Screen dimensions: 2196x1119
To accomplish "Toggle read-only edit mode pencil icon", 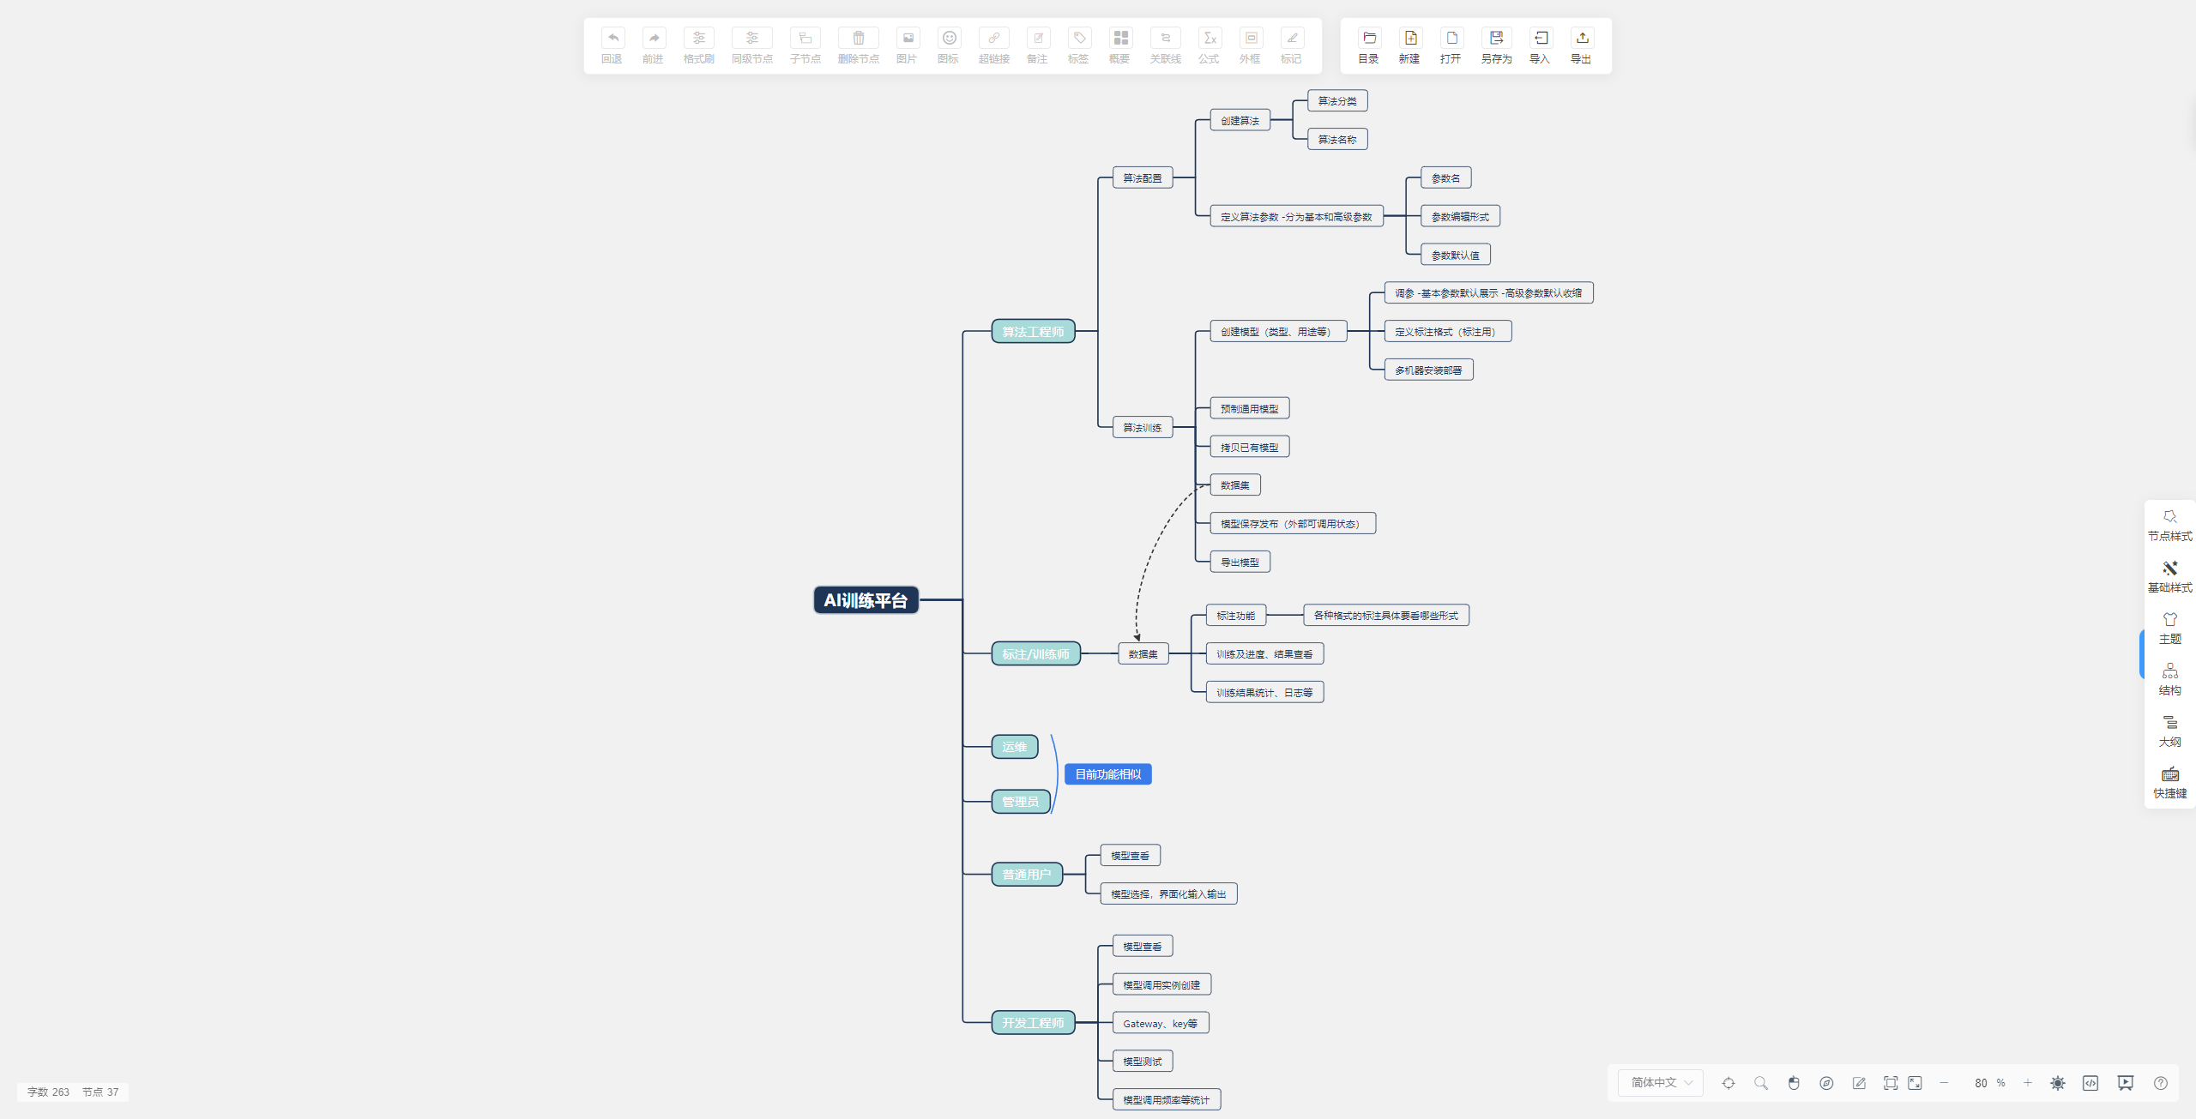I will point(1859,1083).
